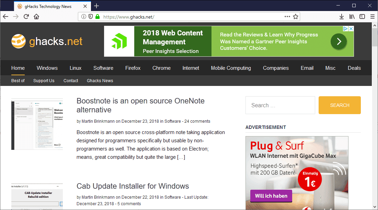Open a new tab
The height and width of the screenshot is (210, 378).
(x=96, y=6)
